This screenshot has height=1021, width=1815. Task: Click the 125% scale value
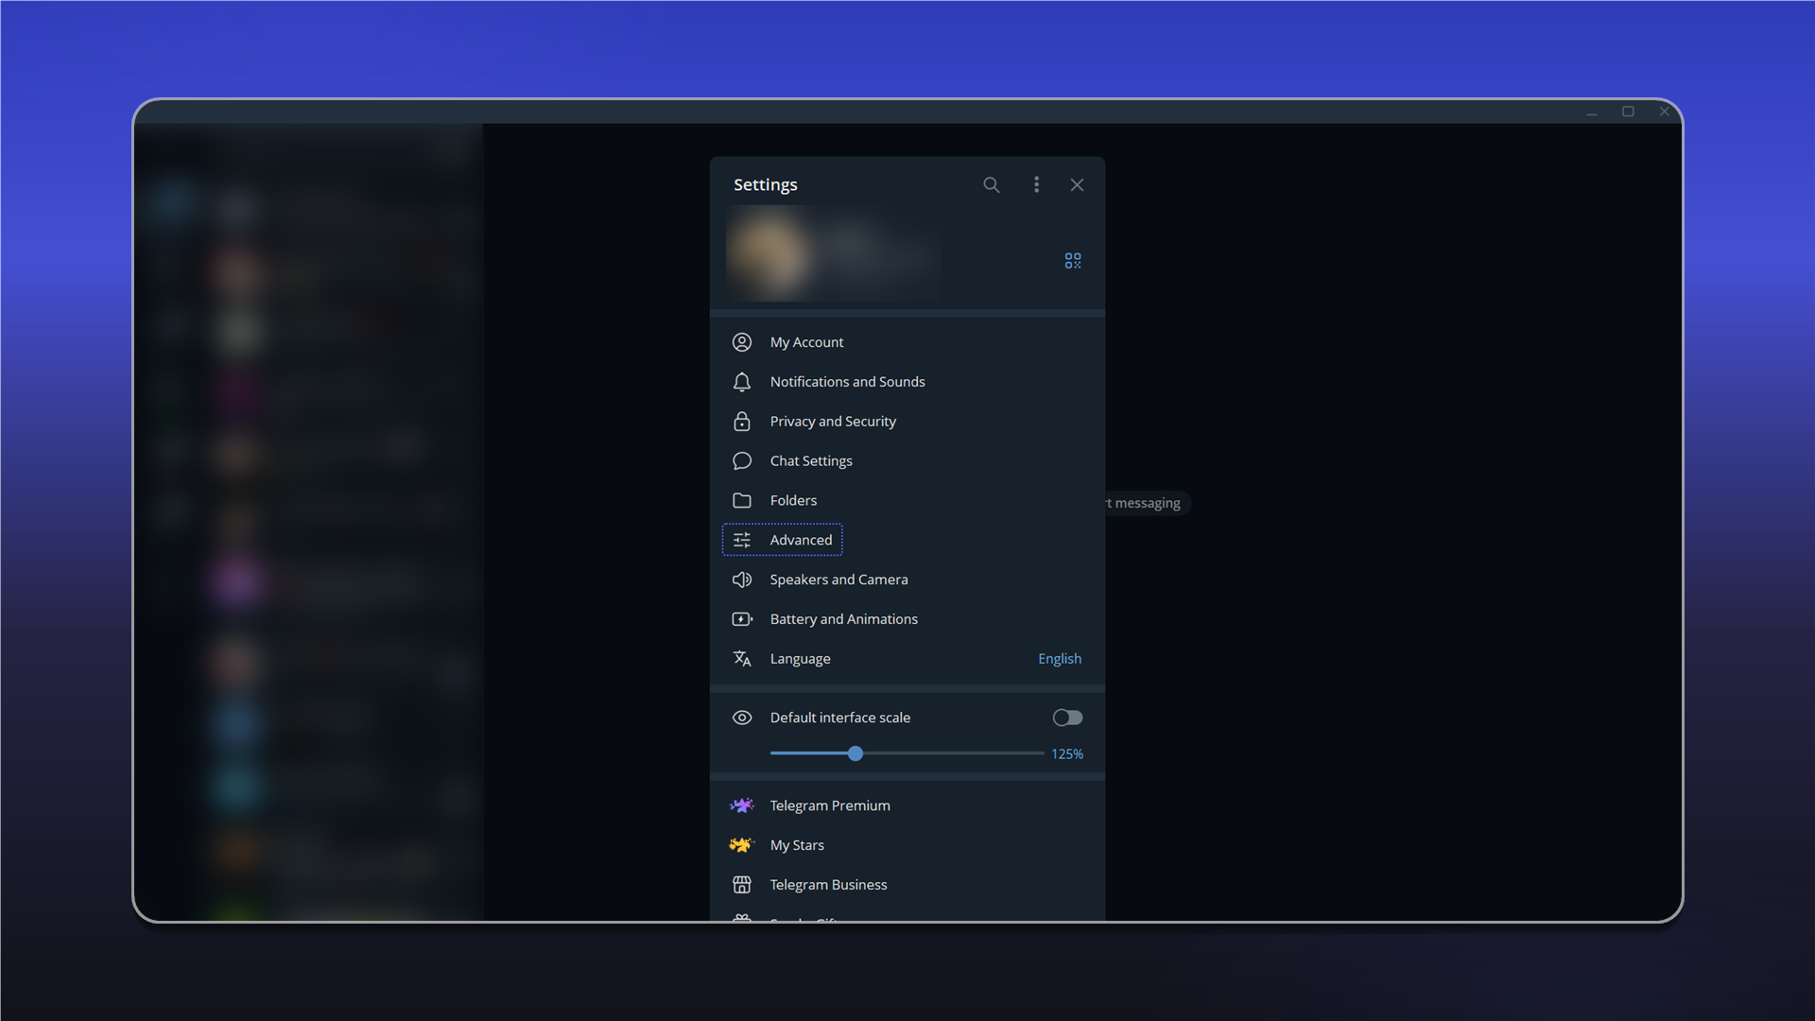[x=1067, y=754]
